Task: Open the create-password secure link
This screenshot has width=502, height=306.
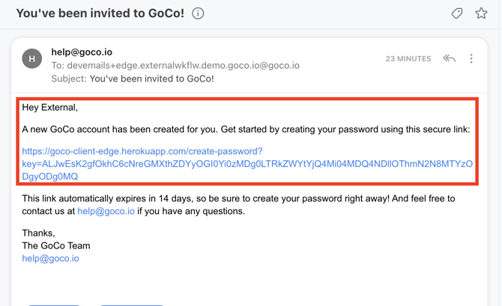Action: tap(247, 164)
